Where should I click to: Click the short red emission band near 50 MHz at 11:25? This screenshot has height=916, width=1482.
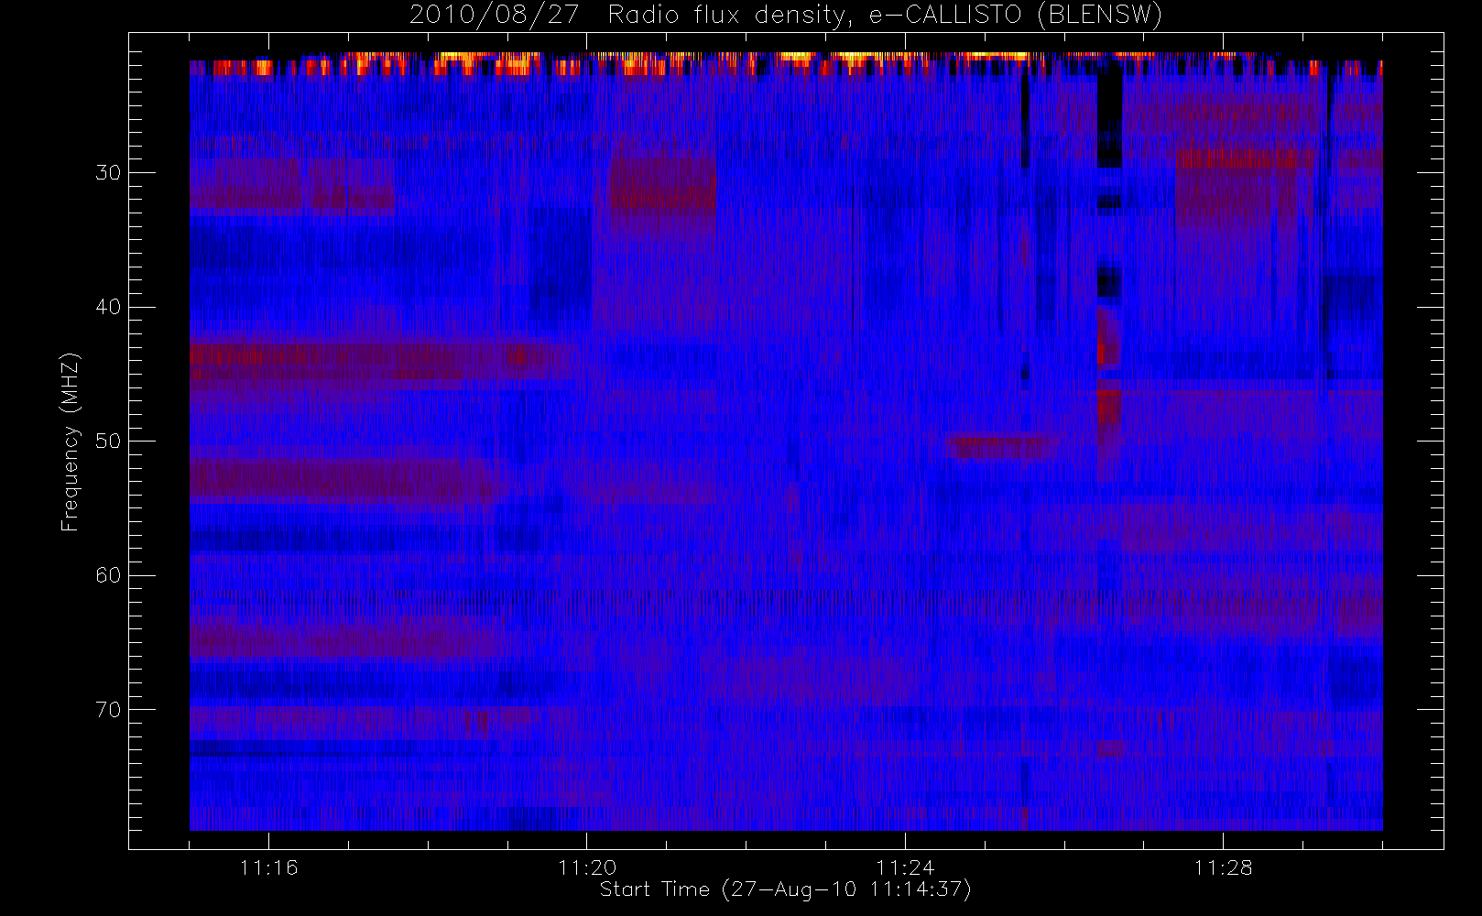(1002, 447)
